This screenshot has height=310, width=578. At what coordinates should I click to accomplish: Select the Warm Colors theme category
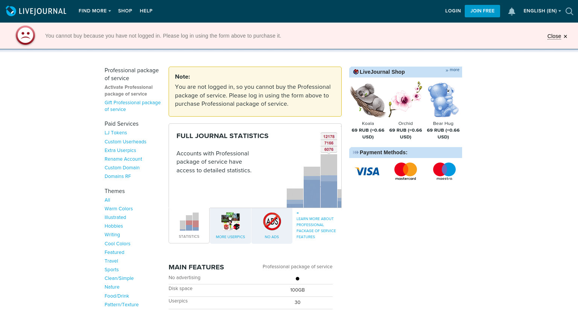[119, 209]
